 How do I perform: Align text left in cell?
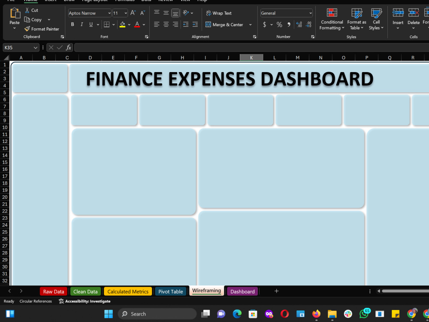(x=157, y=24)
